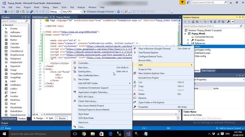Collapse the head element in code editor
The width and height of the screenshot is (245, 137).
point(44,35)
